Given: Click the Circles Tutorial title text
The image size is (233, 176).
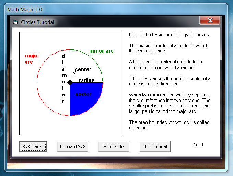Looking at the screenshot, I should click(x=37, y=22).
